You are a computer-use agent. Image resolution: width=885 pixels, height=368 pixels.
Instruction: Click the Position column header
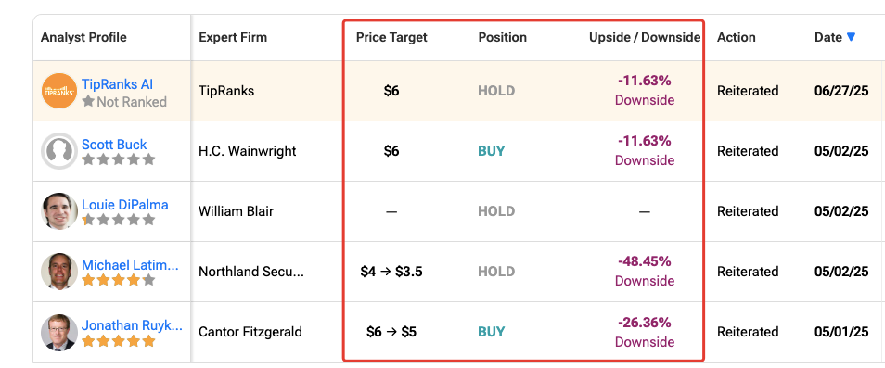[502, 37]
